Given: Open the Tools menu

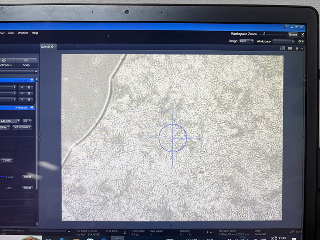Looking at the screenshot, I should pos(11,33).
